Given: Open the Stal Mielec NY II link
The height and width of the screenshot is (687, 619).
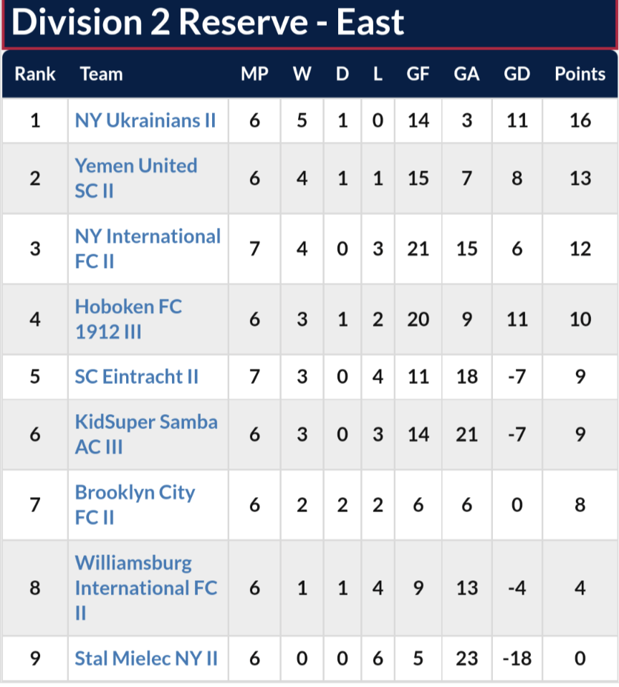Looking at the screenshot, I should pos(146,658).
